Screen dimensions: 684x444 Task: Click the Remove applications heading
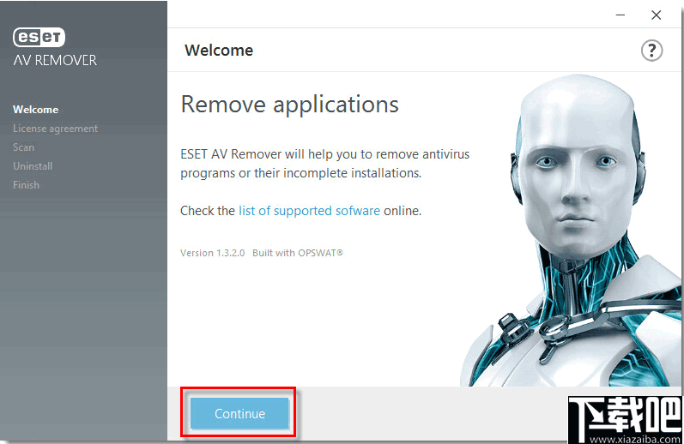pyautogui.click(x=290, y=105)
